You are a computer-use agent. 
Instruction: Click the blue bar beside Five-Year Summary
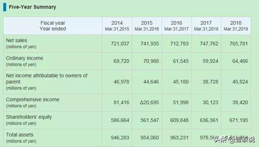pyautogui.click(x=5, y=7)
